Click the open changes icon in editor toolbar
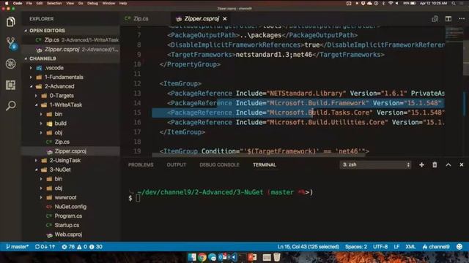The image size is (469, 263). (435, 19)
